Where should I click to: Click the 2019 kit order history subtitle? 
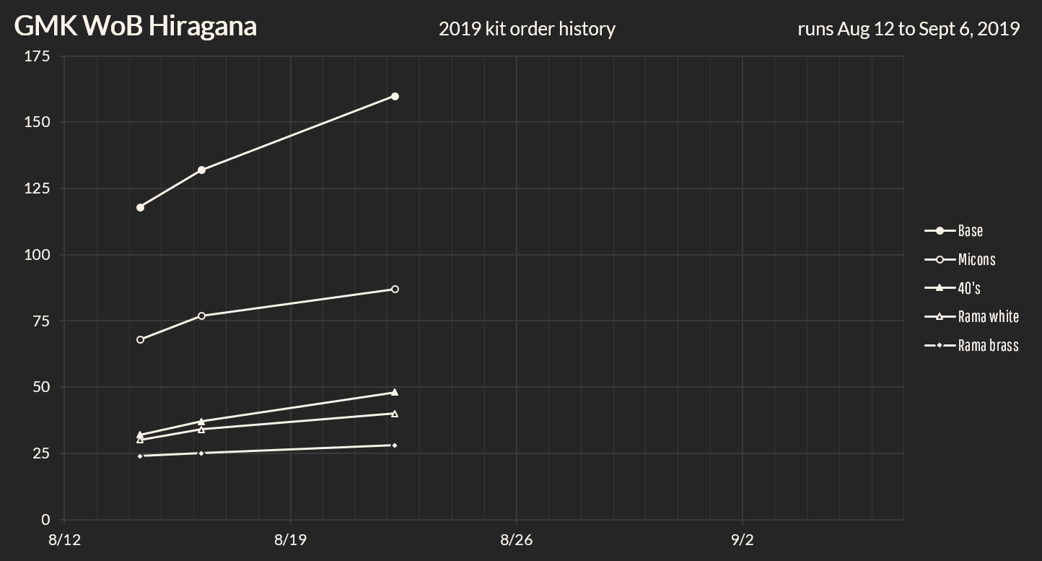[x=527, y=30]
